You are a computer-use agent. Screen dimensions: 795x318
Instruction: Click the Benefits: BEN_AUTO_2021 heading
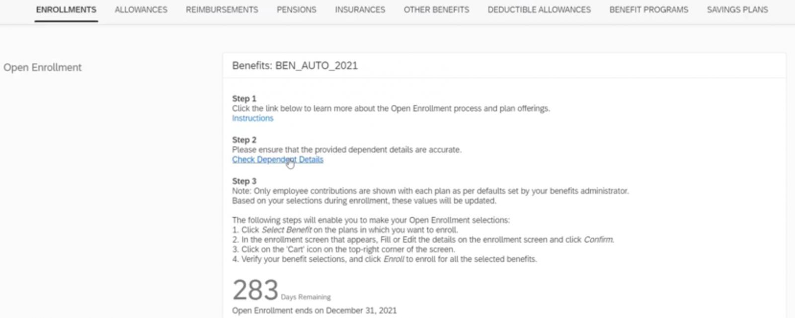pyautogui.click(x=295, y=65)
